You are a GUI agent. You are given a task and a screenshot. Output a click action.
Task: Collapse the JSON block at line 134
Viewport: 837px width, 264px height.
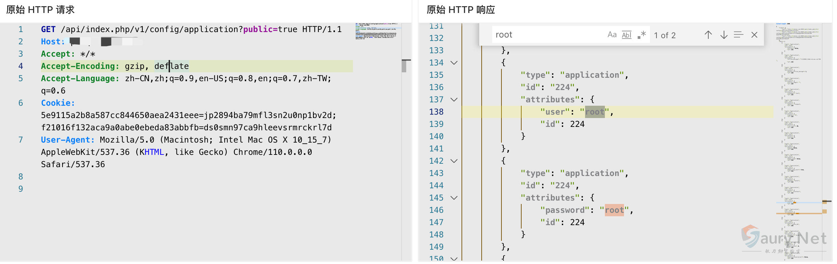pos(454,63)
